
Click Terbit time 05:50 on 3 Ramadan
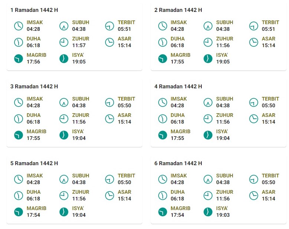pyautogui.click(x=124, y=105)
